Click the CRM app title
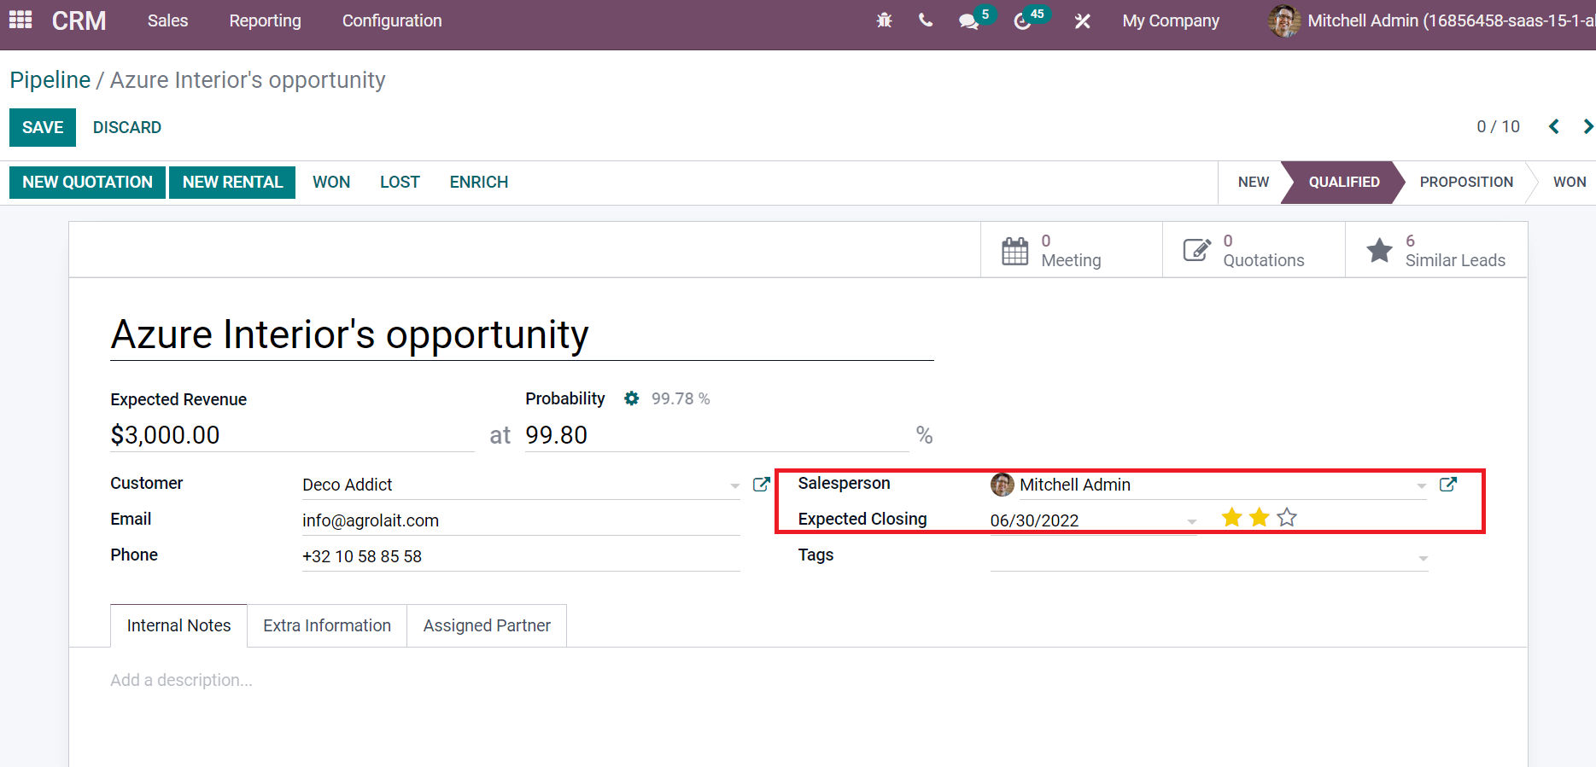 pyautogui.click(x=79, y=20)
